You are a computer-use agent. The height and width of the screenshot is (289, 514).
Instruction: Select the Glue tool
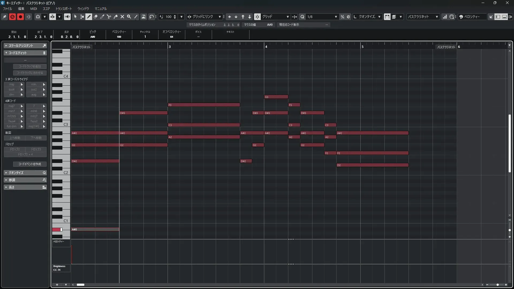pos(116,17)
